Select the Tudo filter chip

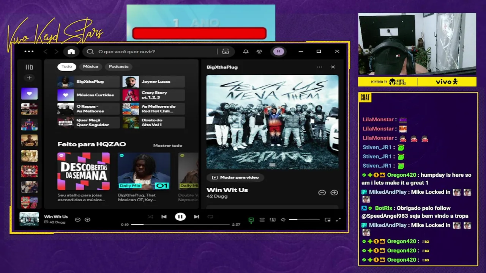pos(67,67)
